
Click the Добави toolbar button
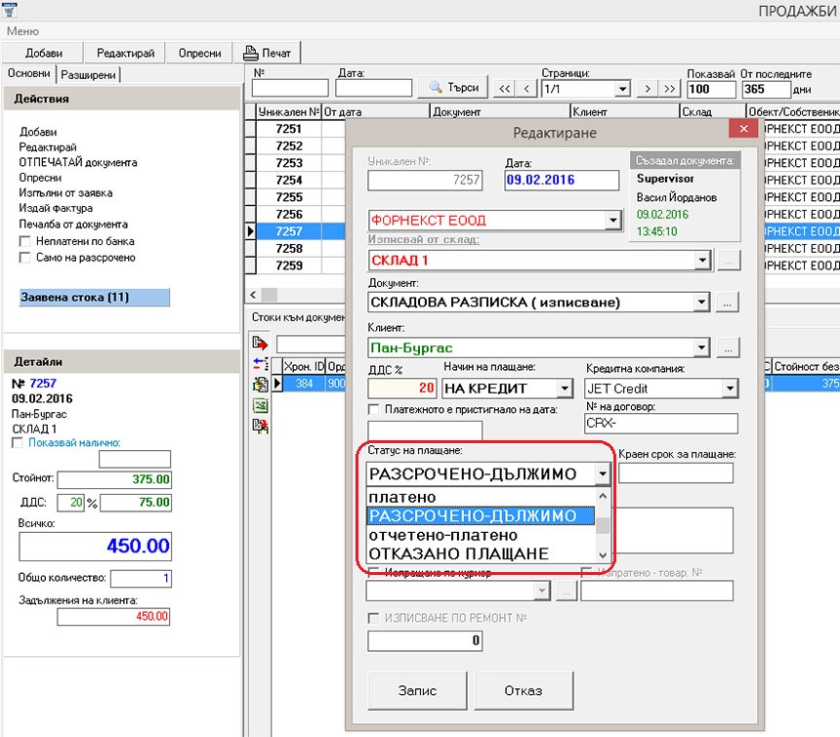43,53
